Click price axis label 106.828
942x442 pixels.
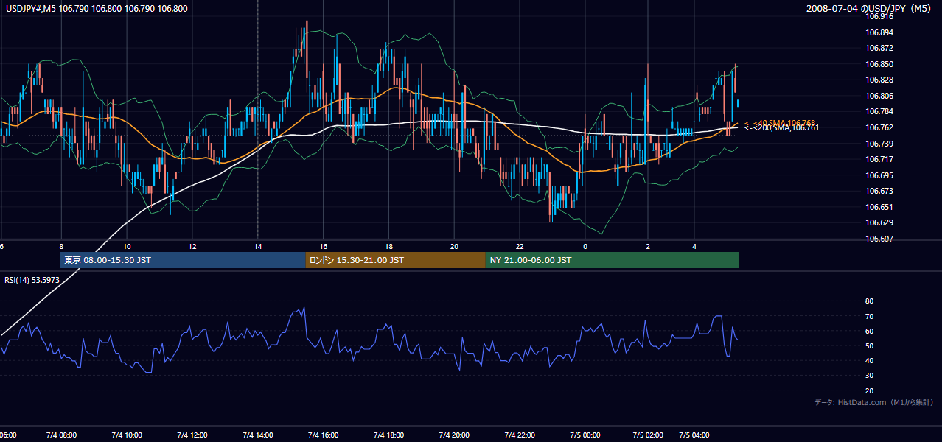[x=880, y=80]
